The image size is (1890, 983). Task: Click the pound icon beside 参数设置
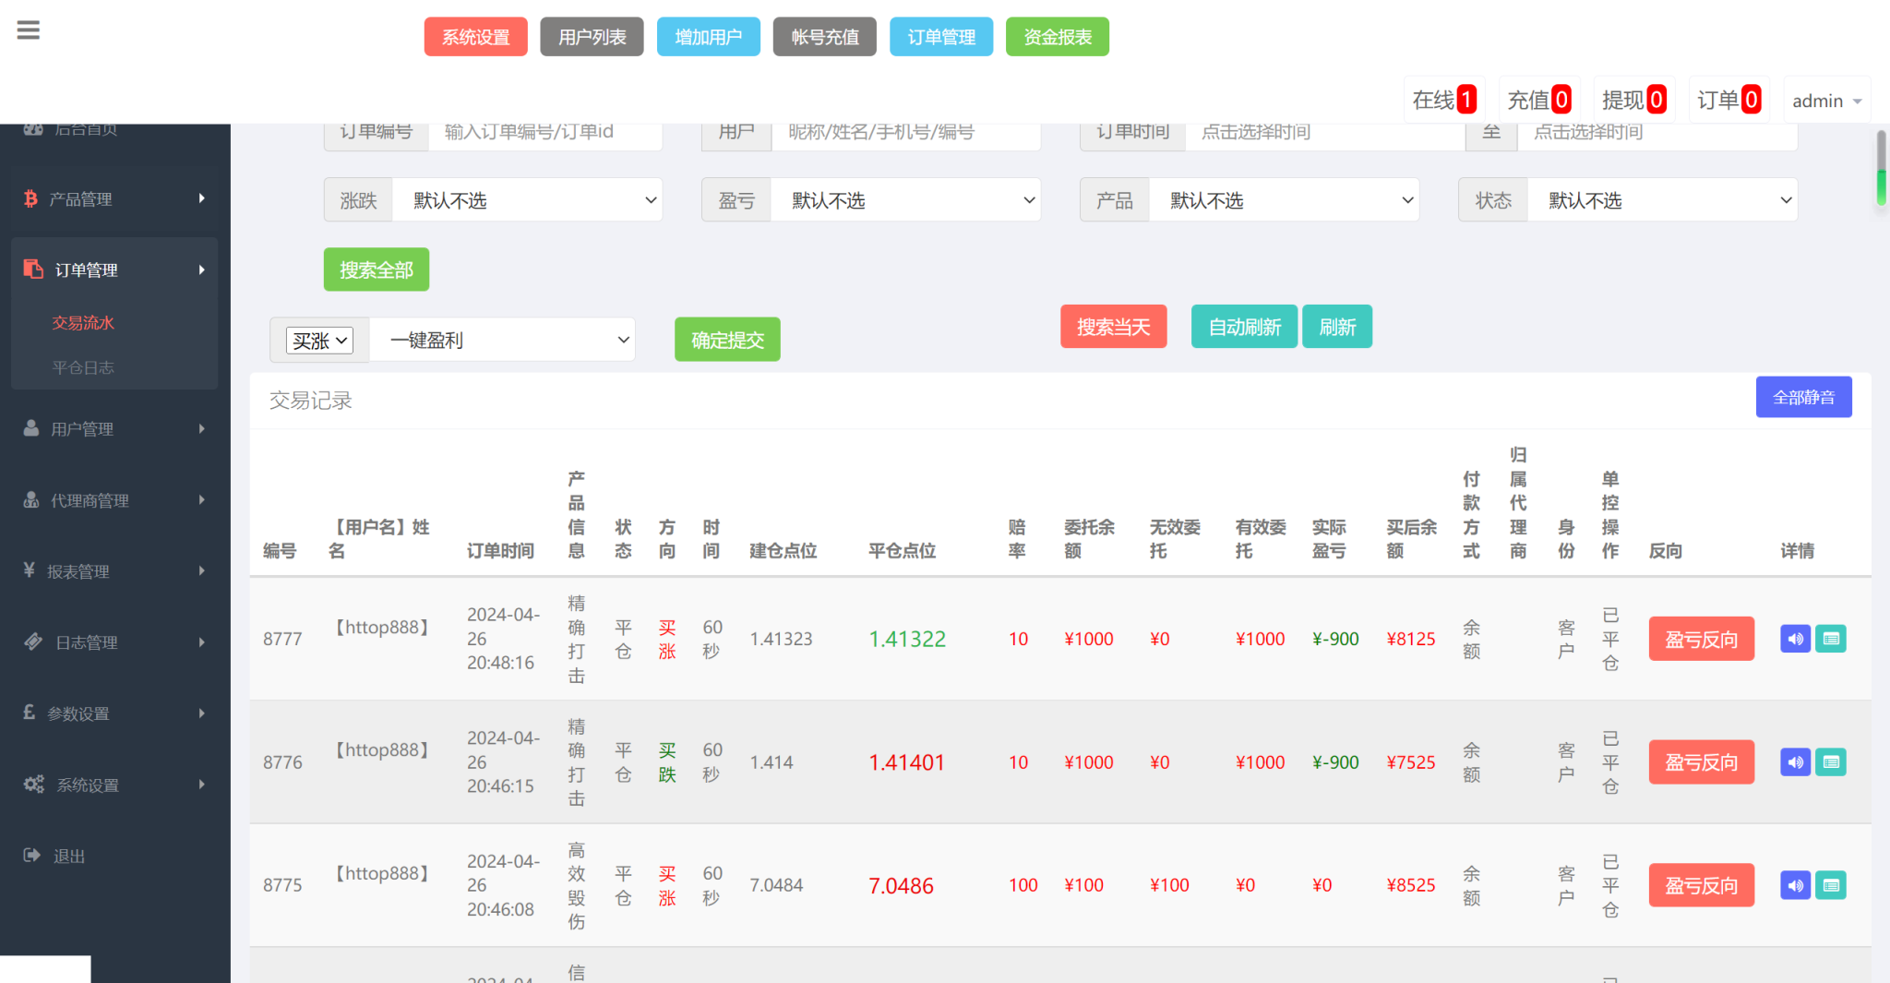(x=30, y=713)
